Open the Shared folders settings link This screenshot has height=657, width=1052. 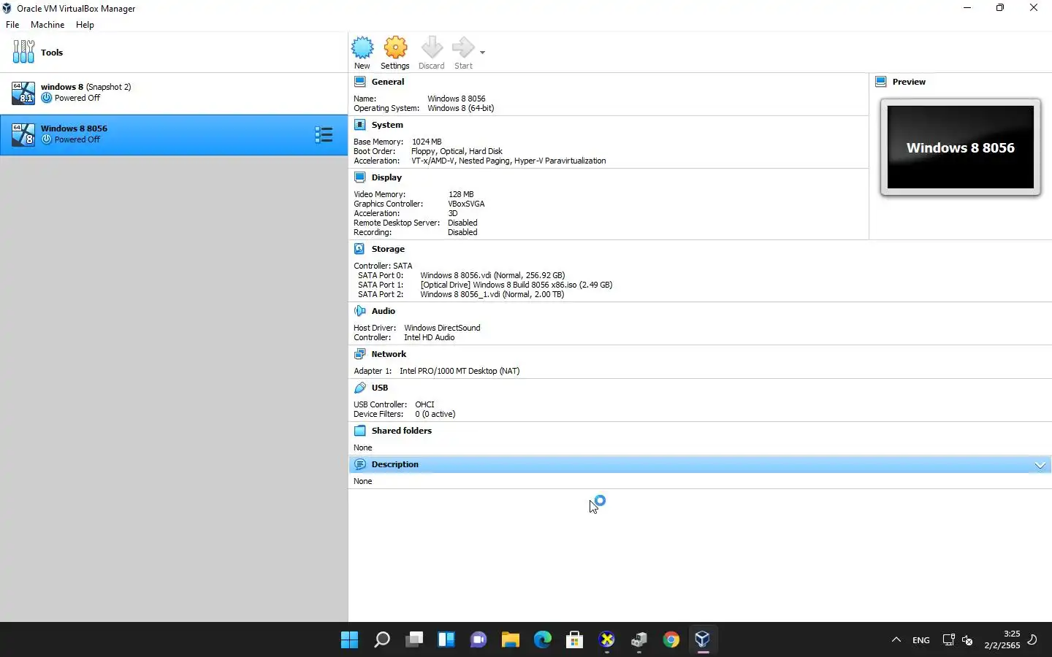point(402,431)
